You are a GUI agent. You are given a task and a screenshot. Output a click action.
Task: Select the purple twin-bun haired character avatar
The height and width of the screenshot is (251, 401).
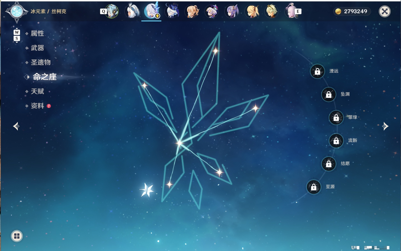[232, 11]
